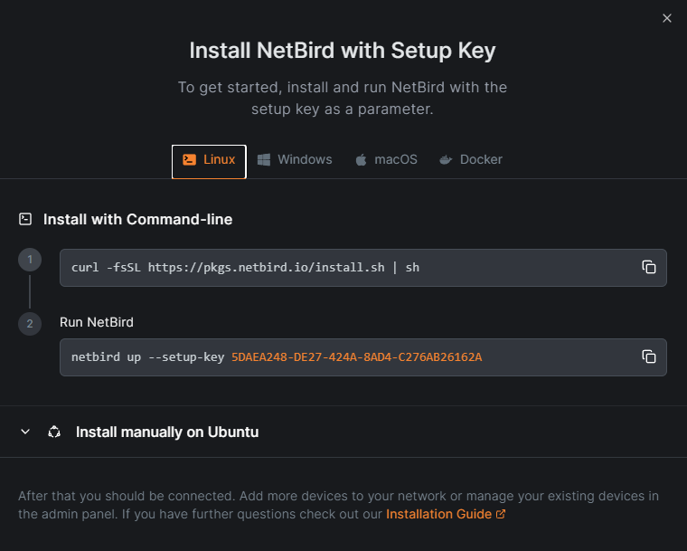This screenshot has height=551, width=687.
Task: Close the Install NetBird dialog
Action: pyautogui.click(x=667, y=18)
